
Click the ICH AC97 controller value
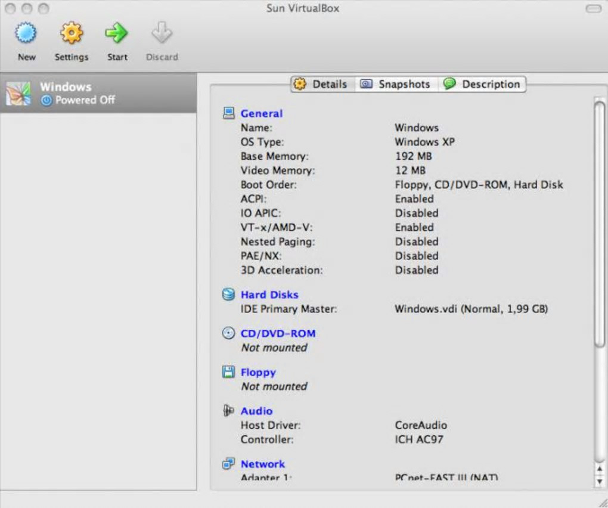tap(419, 440)
